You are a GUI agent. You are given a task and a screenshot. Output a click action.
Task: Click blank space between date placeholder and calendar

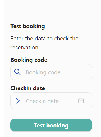68,101
